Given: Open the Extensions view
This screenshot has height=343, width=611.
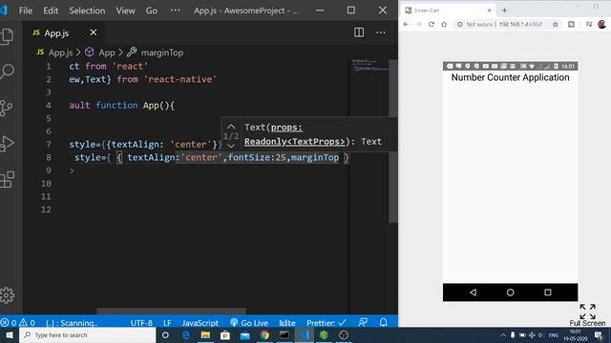Looking at the screenshot, I should (8, 180).
